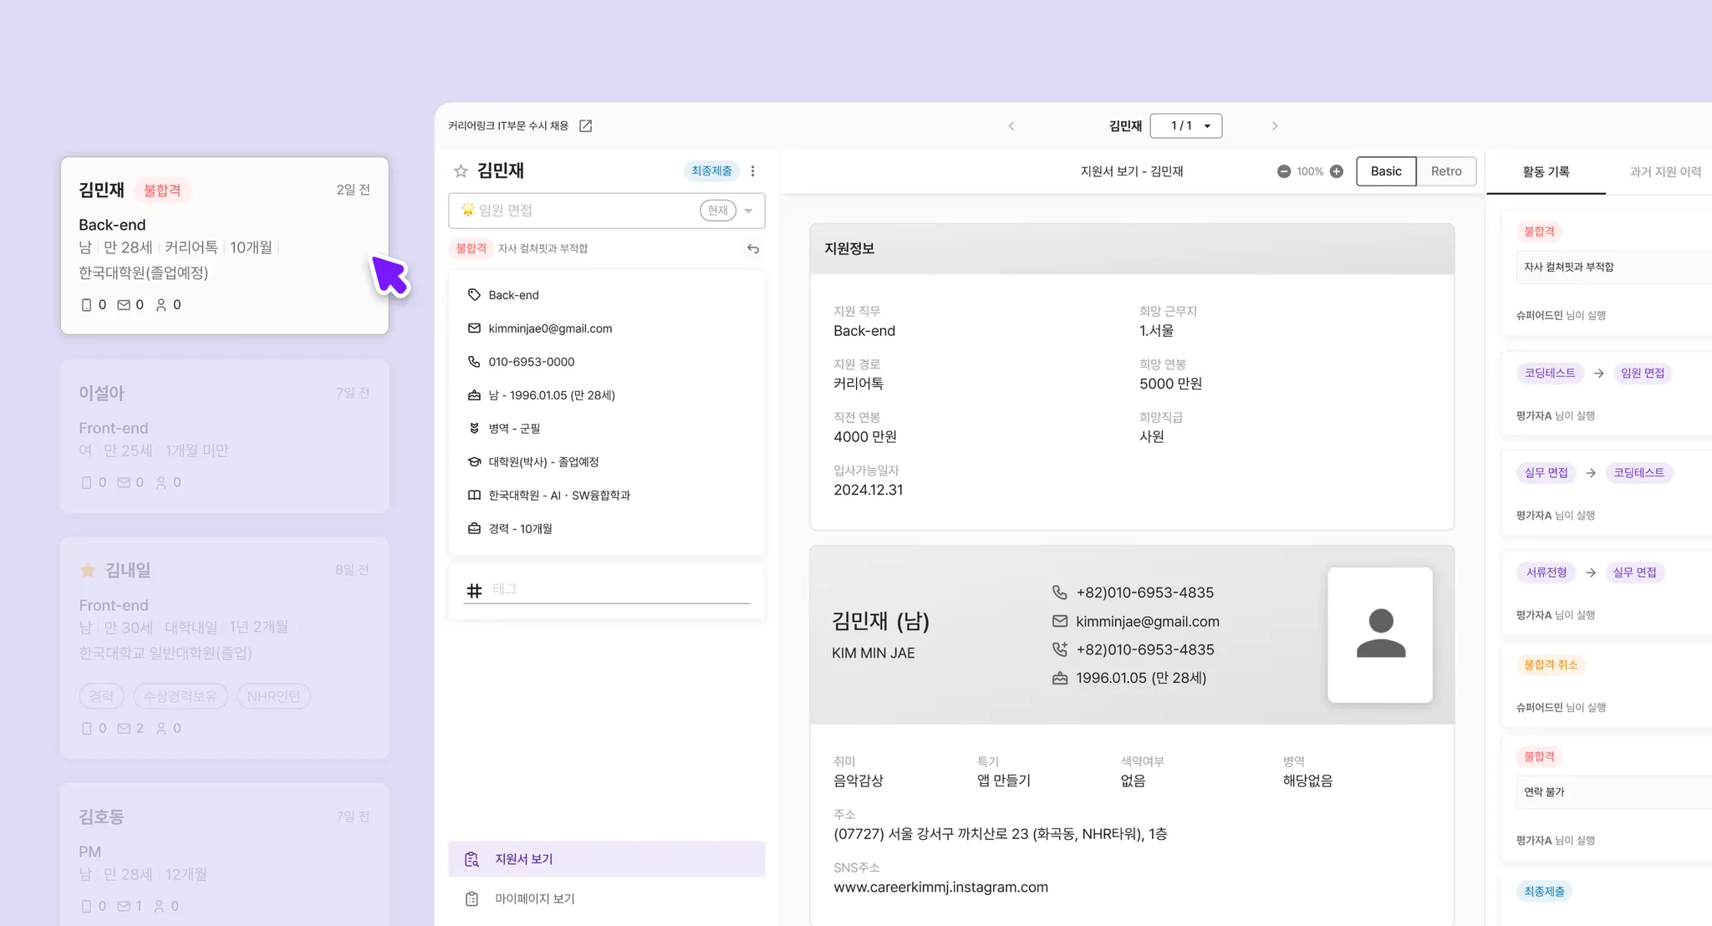
Task: Open the 활동 기록 tab
Action: click(1546, 171)
